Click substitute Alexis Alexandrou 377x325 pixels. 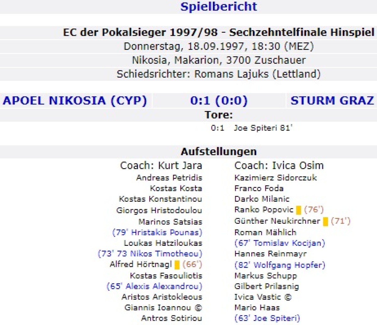click(x=154, y=286)
